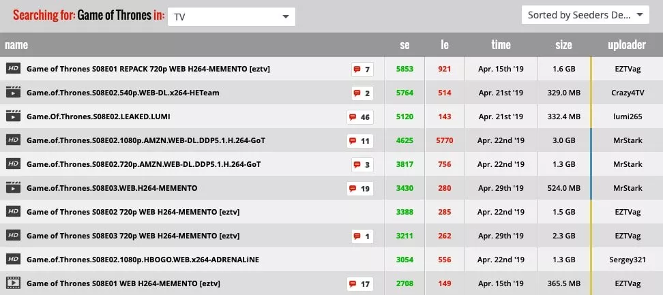
Task: Click the play icon beside S08E01 WEB H264-MEMENTO
Action: [x=12, y=283]
